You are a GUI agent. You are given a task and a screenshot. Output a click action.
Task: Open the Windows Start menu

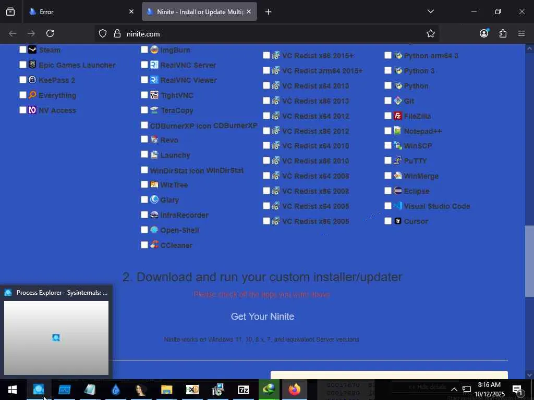point(13,390)
